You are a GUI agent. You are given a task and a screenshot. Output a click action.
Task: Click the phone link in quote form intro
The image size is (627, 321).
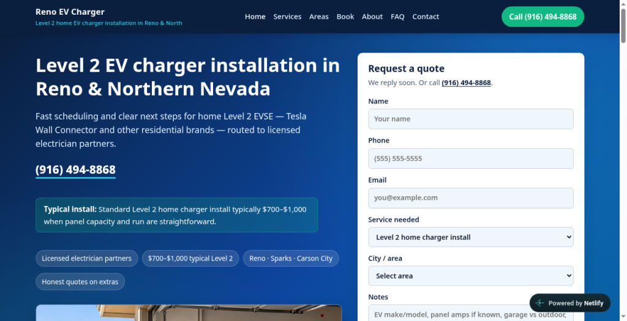point(466,83)
